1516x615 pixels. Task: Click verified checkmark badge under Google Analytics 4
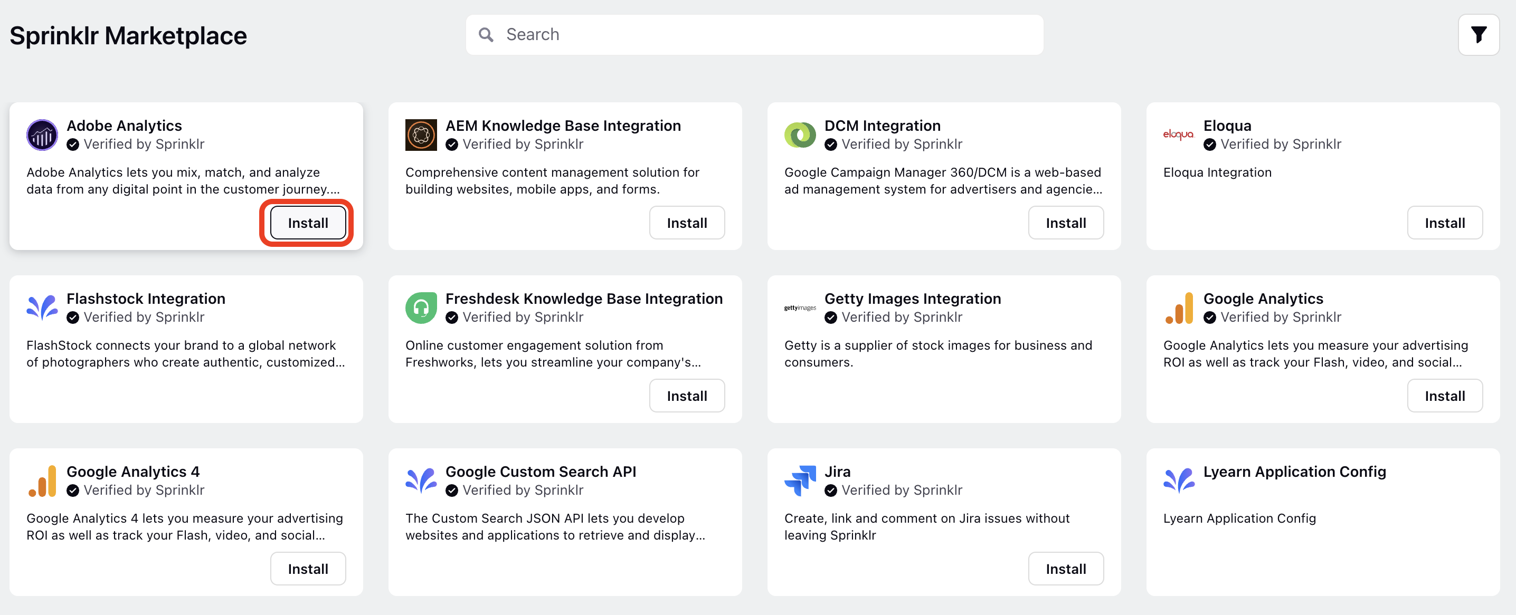(73, 491)
